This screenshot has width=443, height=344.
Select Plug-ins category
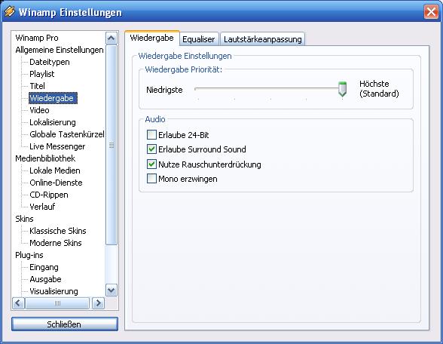coord(29,255)
